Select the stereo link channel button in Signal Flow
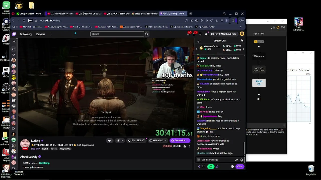The height and width of the screenshot is (180, 321). point(259,42)
